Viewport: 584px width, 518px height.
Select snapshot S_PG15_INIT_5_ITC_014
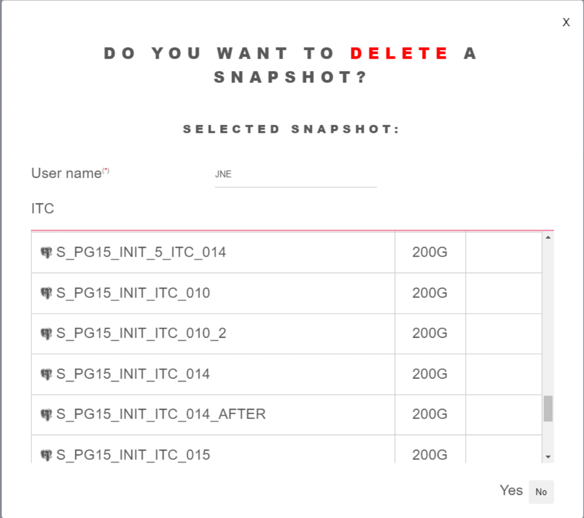pyautogui.click(x=141, y=252)
